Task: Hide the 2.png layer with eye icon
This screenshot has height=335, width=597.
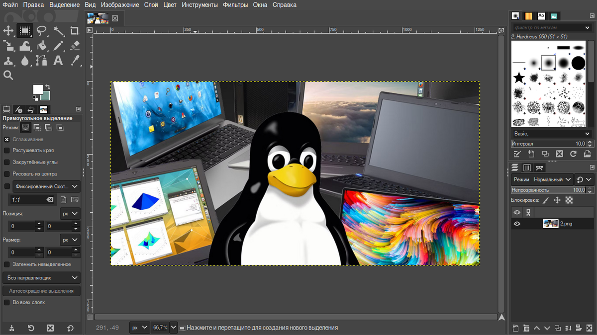Action: pos(517,224)
